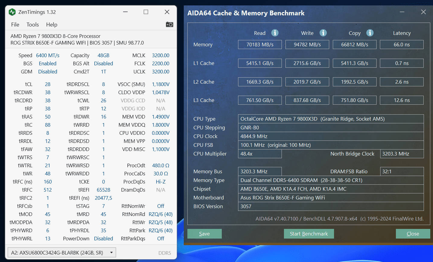The image size is (433, 262).
Task: Click L2 Cache Copy value 1992.5 GB/s
Action: 355,82
